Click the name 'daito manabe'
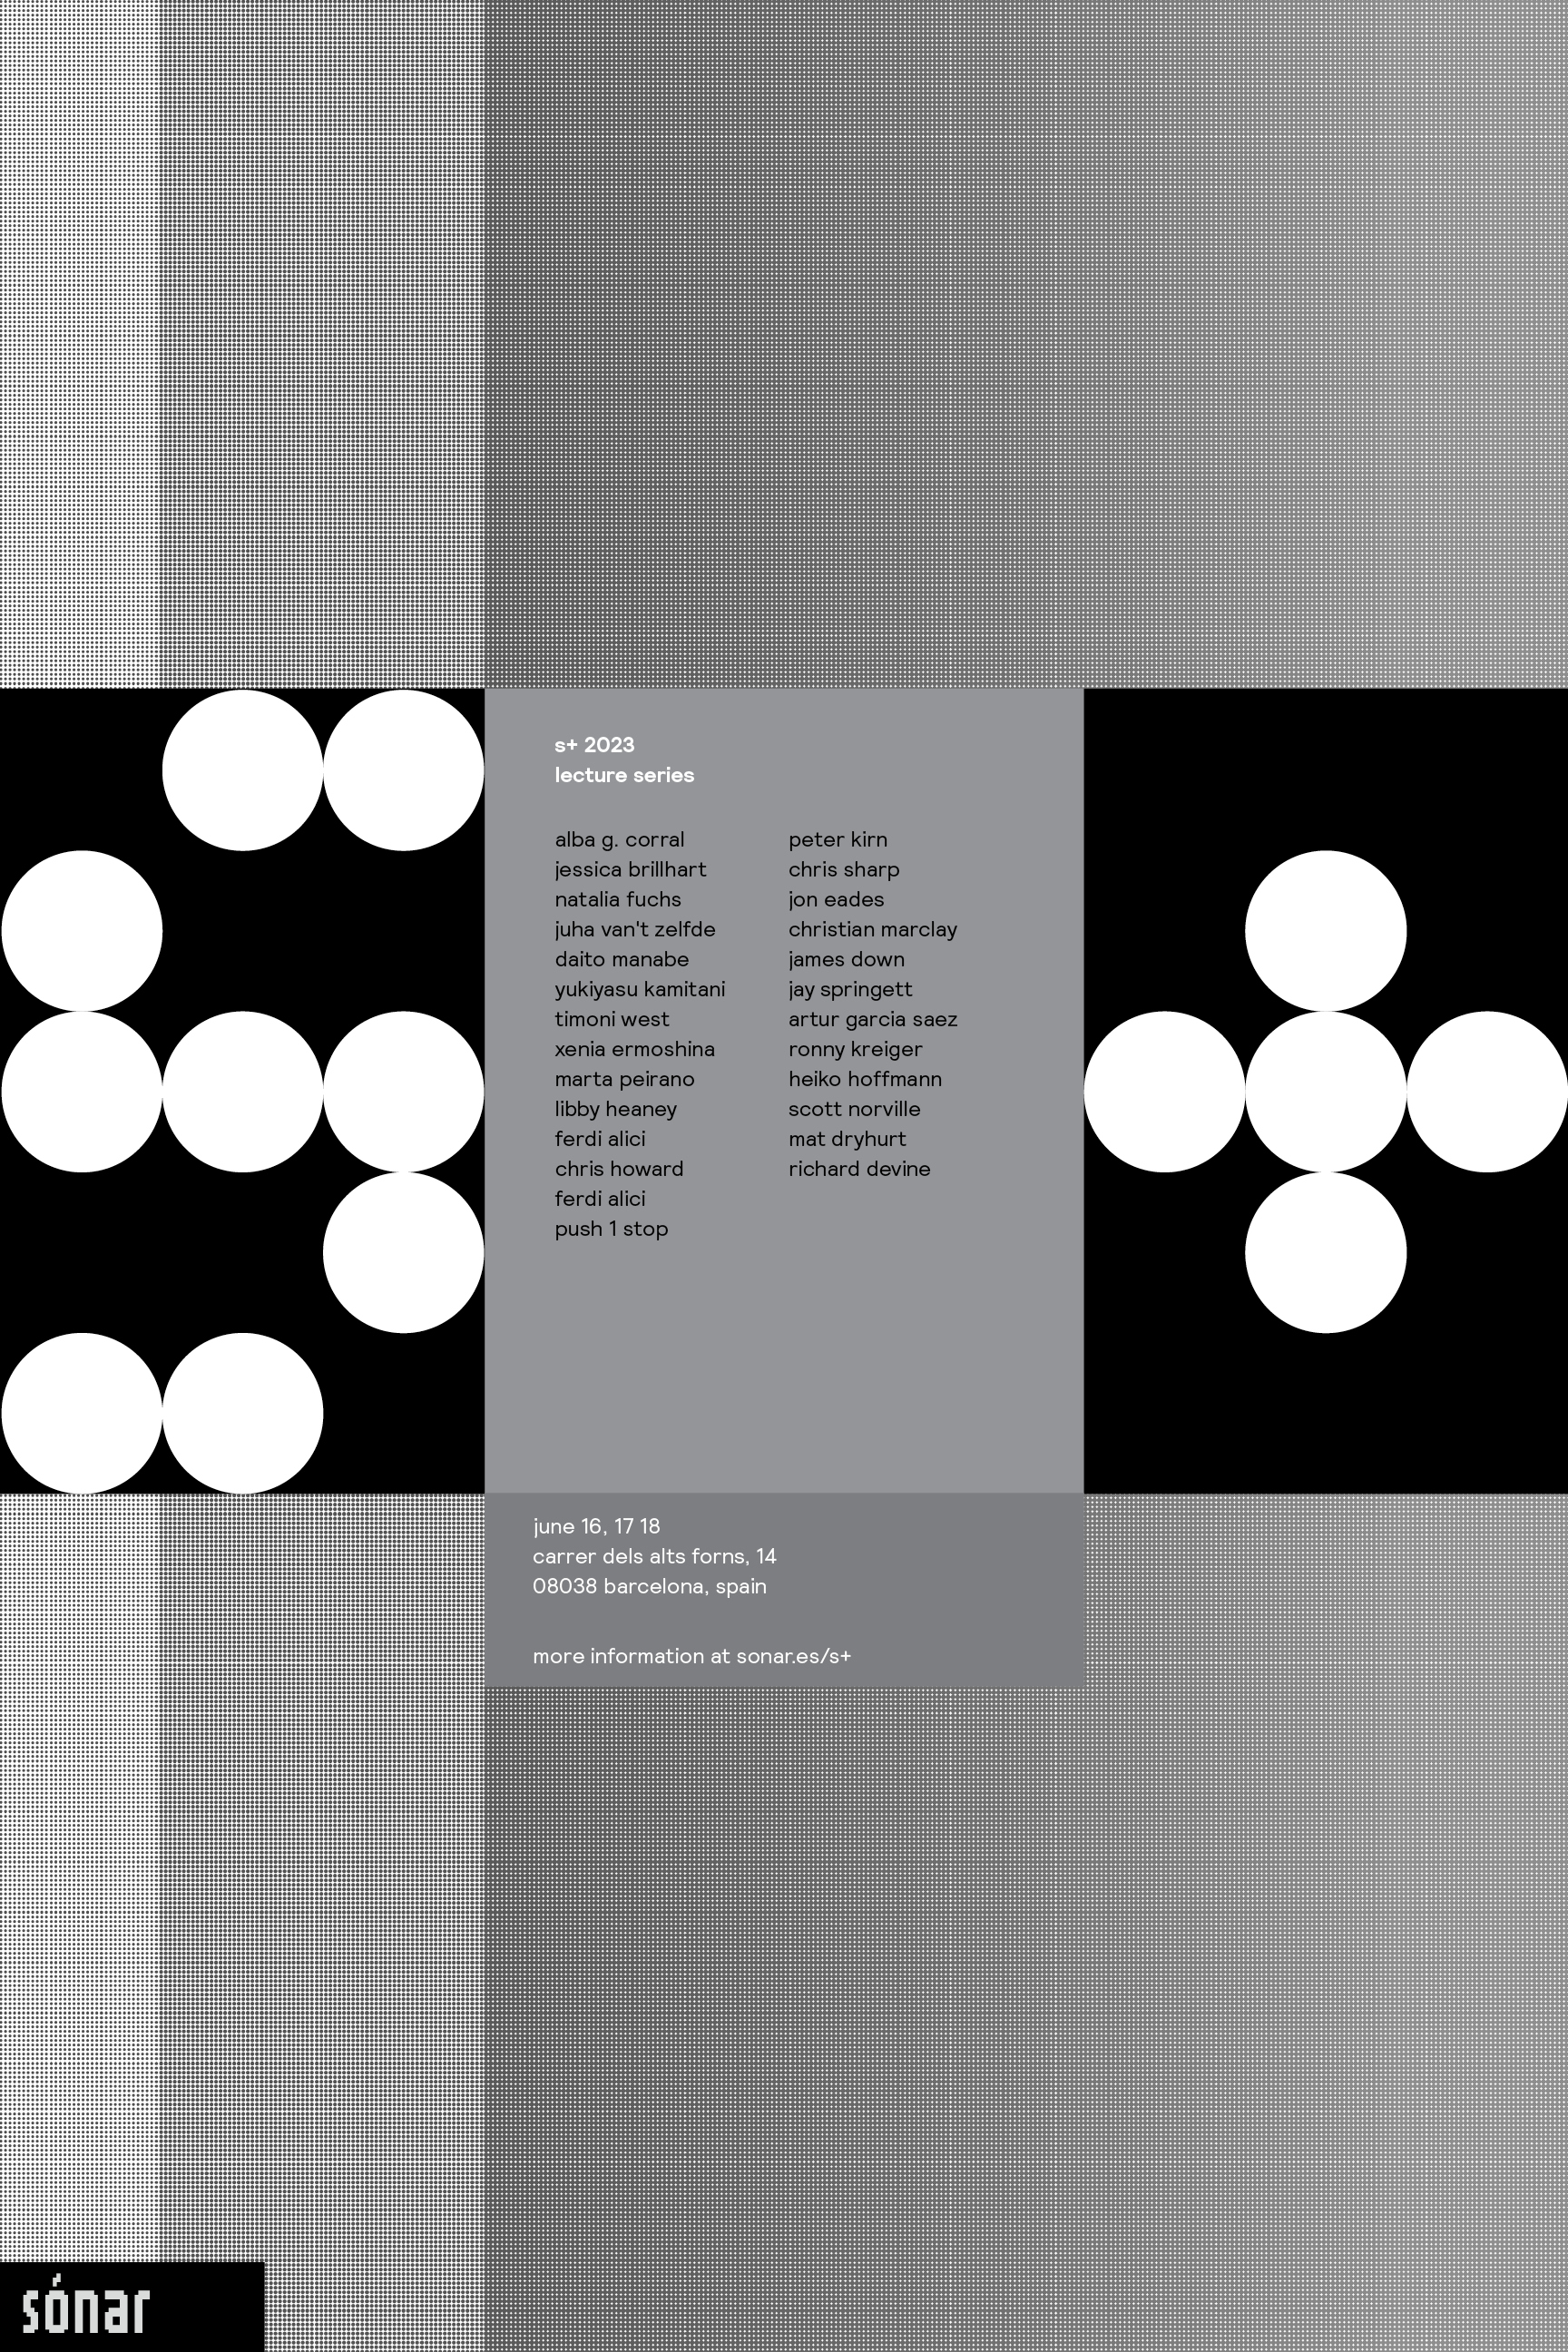Screen dimensions: 1568x2352 (622, 960)
